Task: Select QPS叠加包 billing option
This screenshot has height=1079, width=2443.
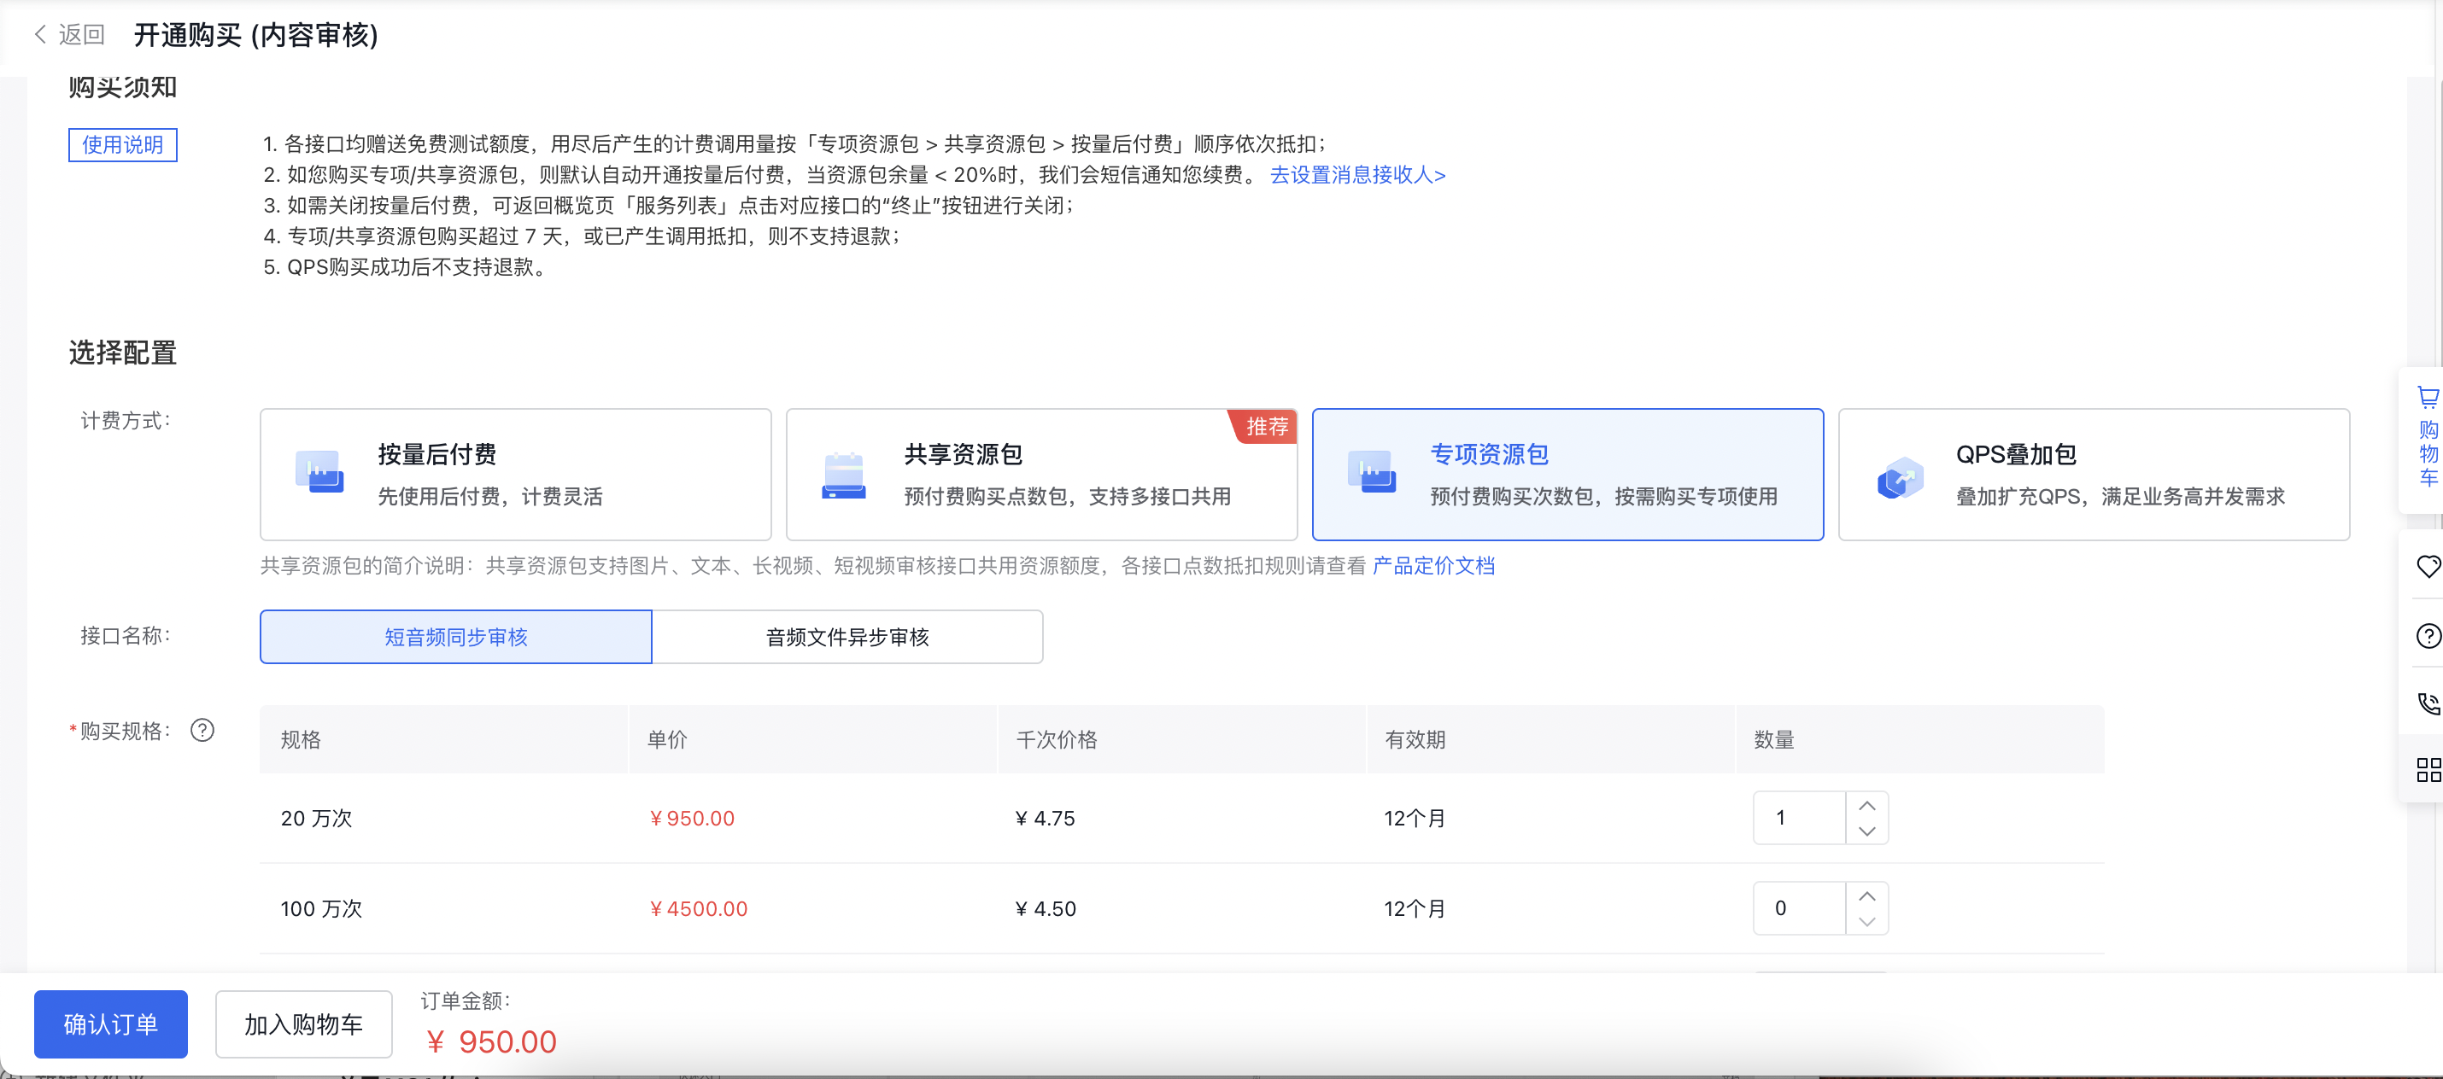Action: click(2093, 474)
